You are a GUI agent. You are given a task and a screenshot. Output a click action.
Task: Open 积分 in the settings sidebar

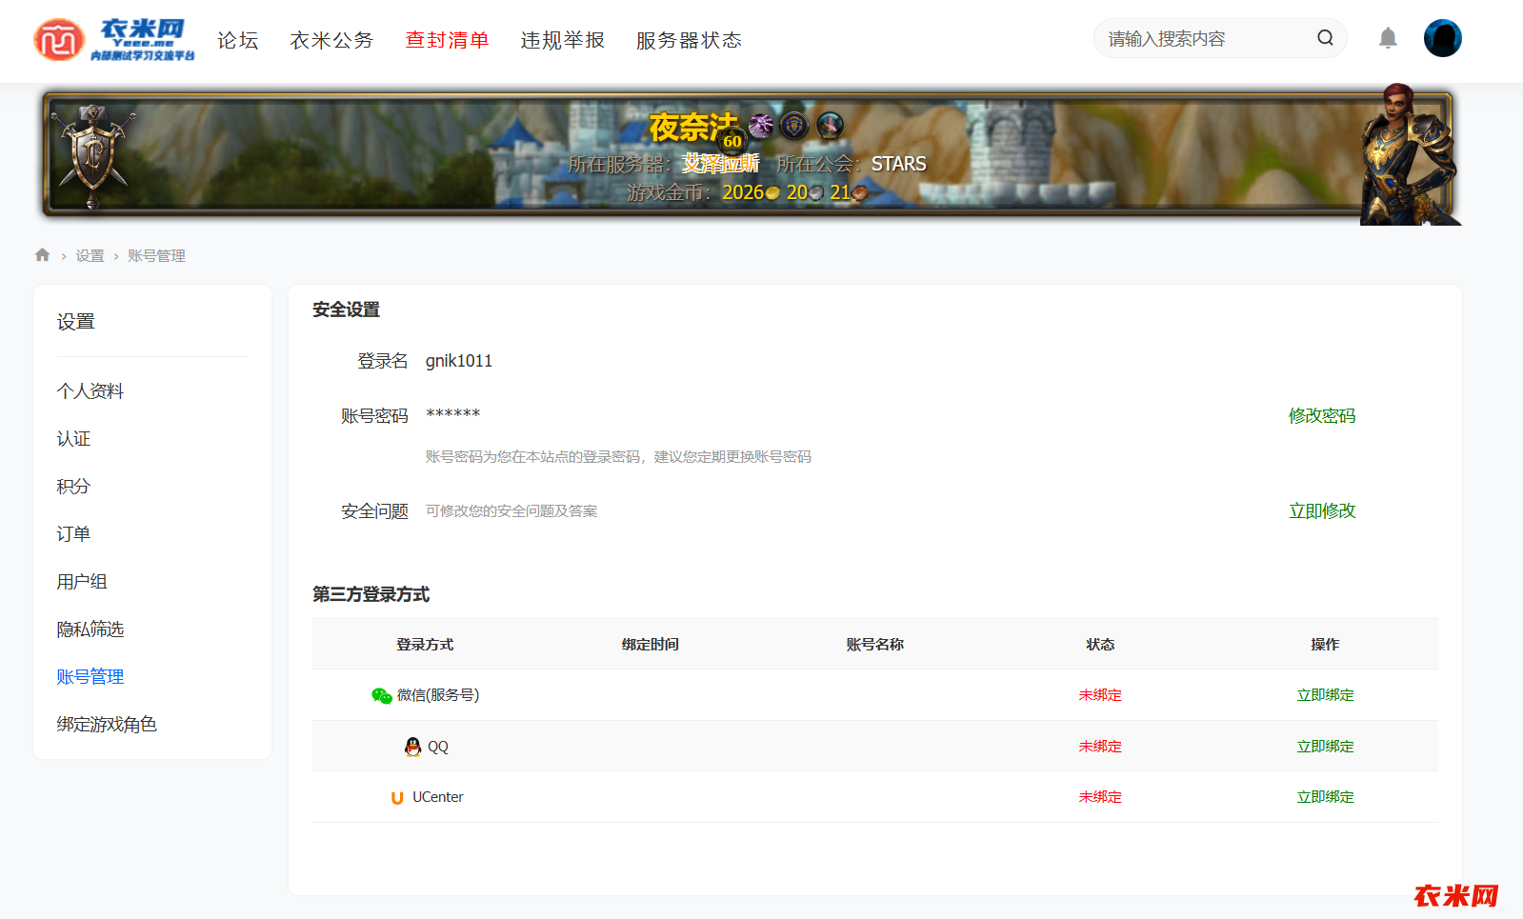coord(73,487)
